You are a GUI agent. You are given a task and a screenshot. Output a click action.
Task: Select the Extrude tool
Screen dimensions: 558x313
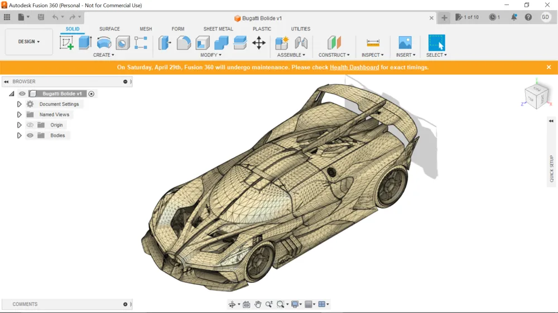[x=85, y=43]
